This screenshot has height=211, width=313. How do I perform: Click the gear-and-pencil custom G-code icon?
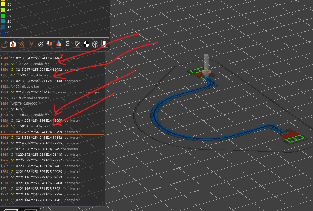(x=77, y=44)
